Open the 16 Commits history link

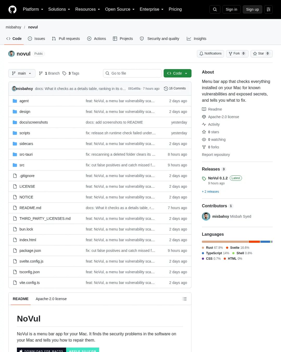[x=175, y=89]
